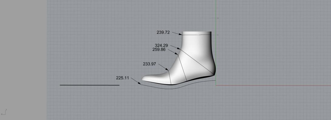Select the 324.29 dimension label
This screenshot has width=331, height=120.
pyautogui.click(x=161, y=45)
